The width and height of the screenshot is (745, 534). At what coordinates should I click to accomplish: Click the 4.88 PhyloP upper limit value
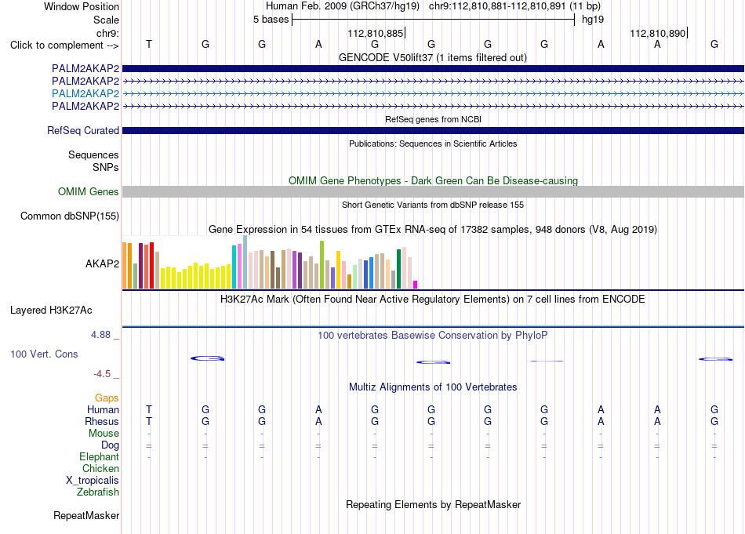coord(100,335)
